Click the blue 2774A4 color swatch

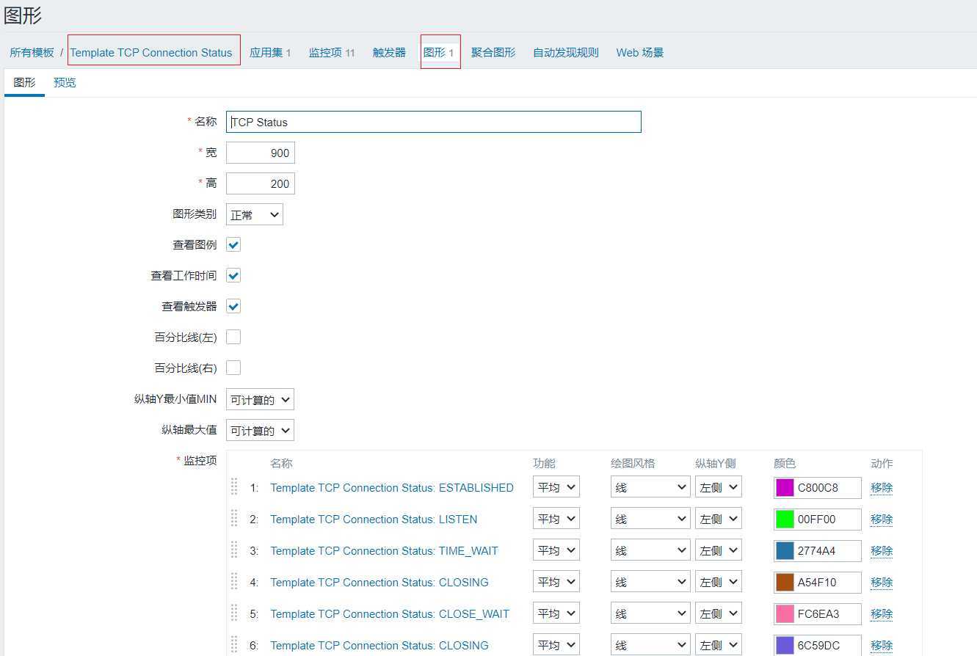[x=785, y=551]
